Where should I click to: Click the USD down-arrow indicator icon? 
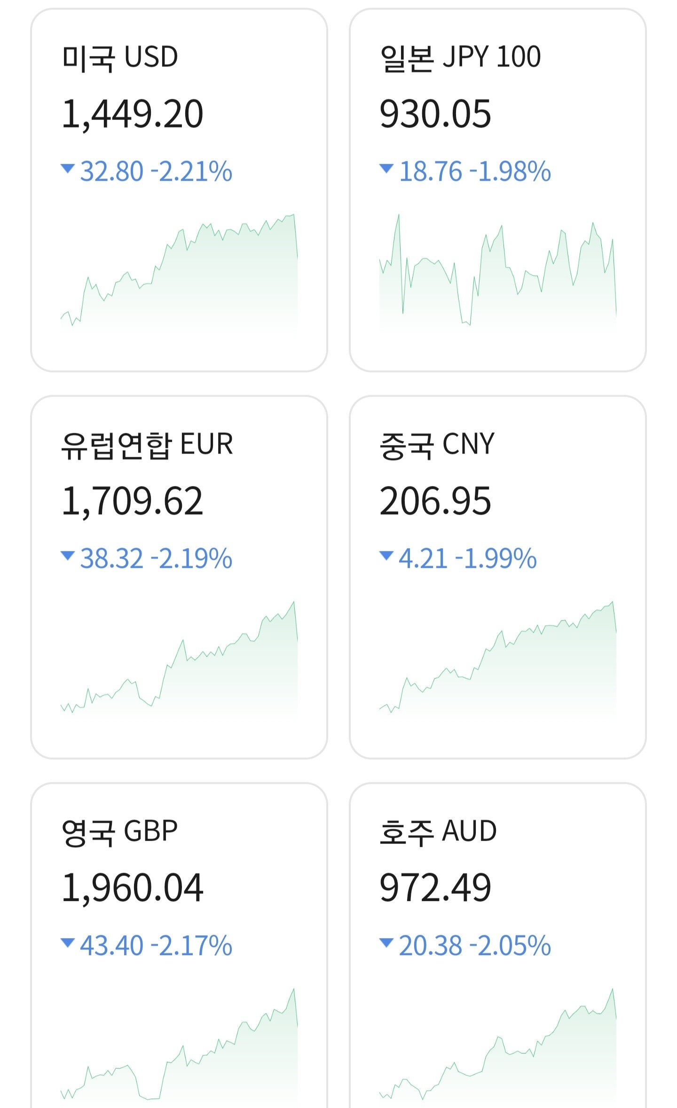pyautogui.click(x=68, y=168)
